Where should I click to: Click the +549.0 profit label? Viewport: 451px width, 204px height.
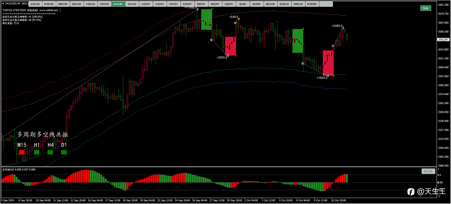tap(234, 17)
